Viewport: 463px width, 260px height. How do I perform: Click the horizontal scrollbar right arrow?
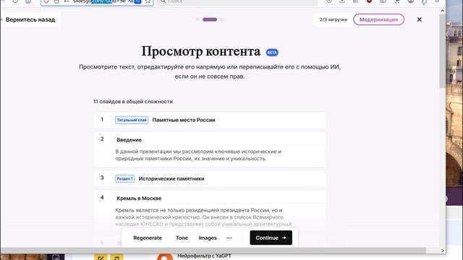pos(442,251)
